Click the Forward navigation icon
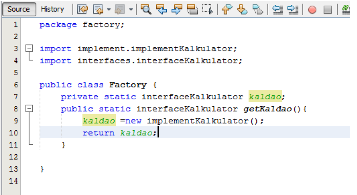 [x=120, y=9]
